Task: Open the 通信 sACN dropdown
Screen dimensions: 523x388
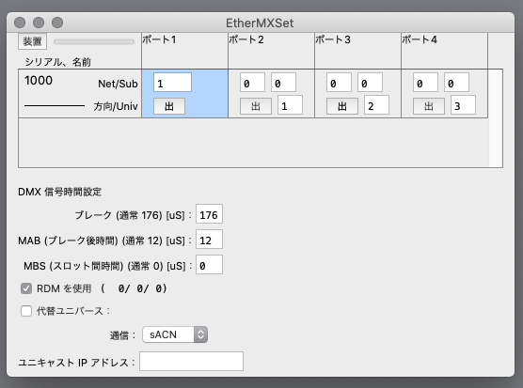Action: pyautogui.click(x=175, y=334)
